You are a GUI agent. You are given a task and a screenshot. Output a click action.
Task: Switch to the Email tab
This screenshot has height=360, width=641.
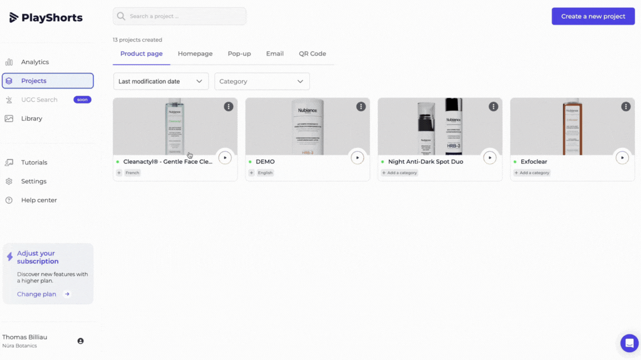[275, 54]
